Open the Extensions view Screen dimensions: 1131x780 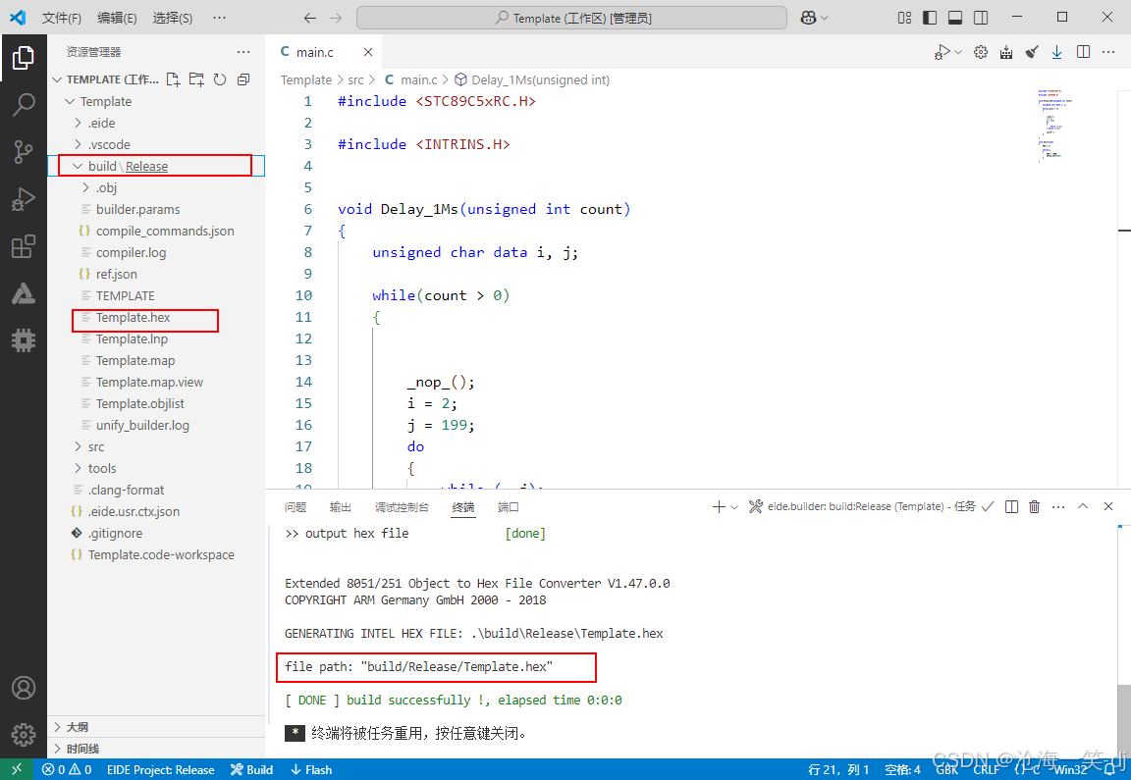pyautogui.click(x=24, y=246)
